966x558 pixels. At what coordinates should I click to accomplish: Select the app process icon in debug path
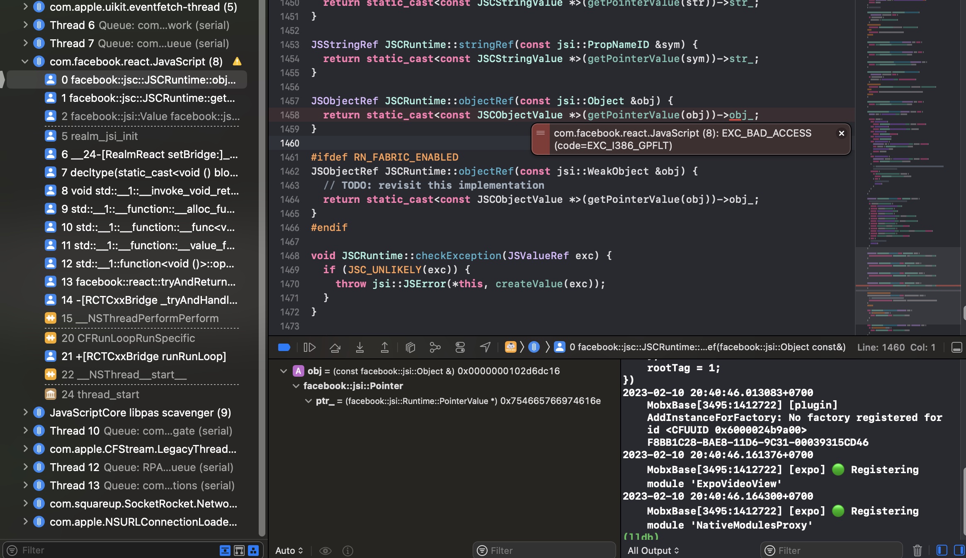(511, 347)
